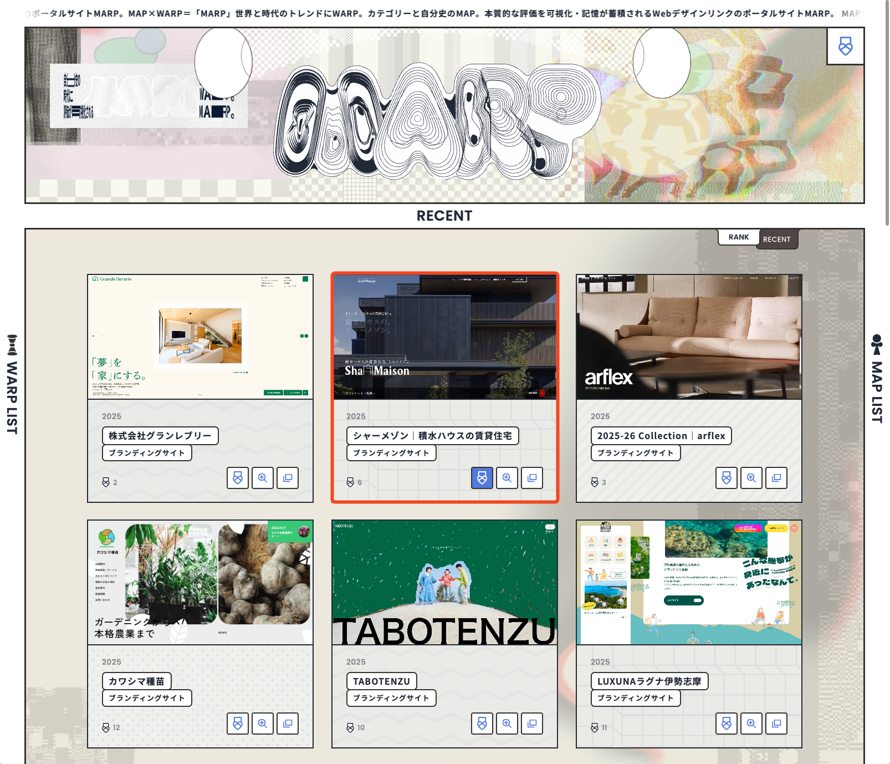Open arflex site in new window
890x764 pixels.
pyautogui.click(x=776, y=478)
